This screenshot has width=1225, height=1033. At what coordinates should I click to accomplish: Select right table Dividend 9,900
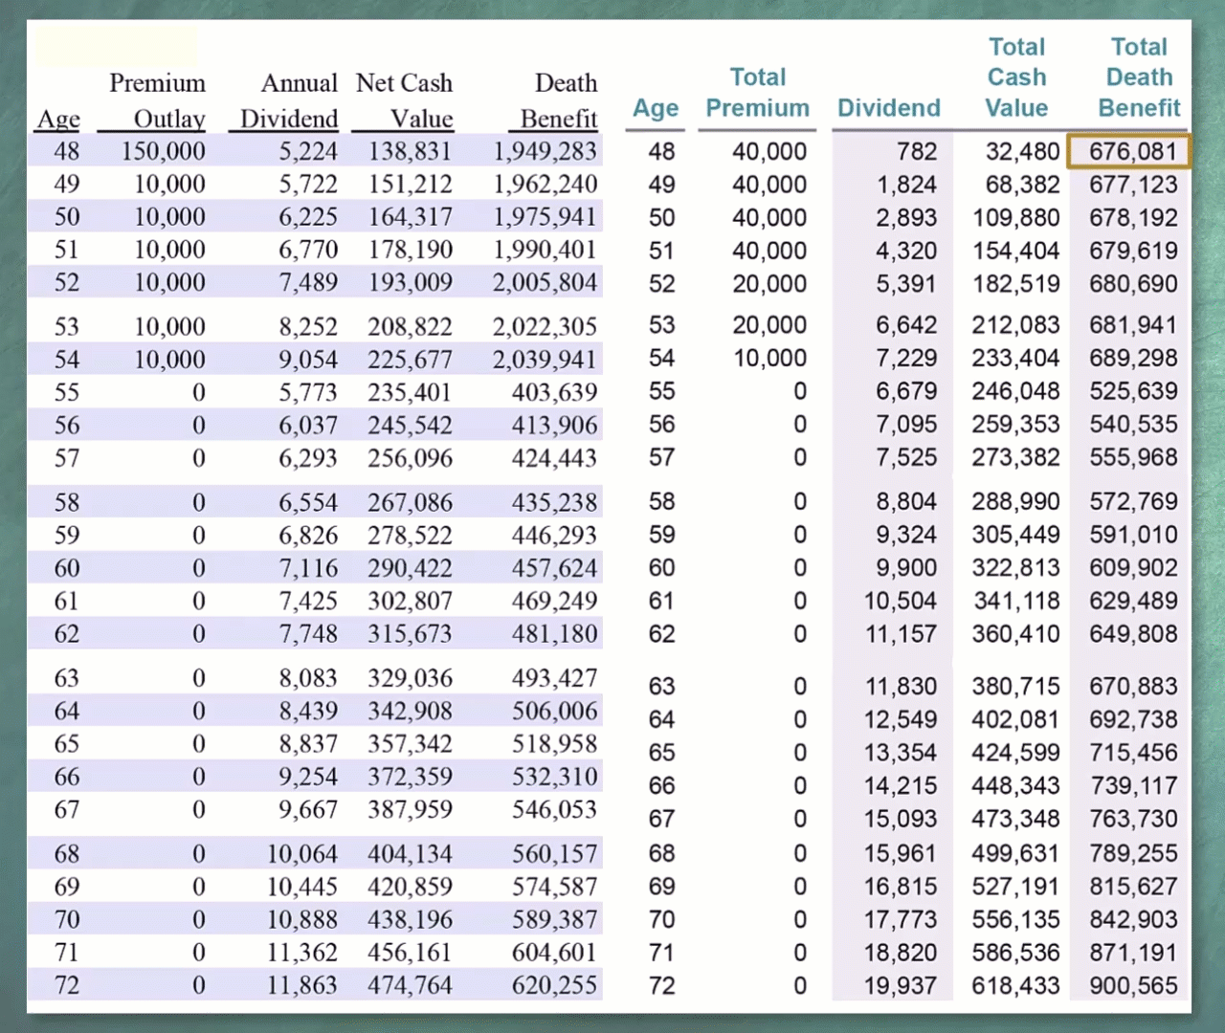click(906, 568)
